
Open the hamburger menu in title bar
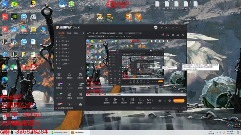pyautogui.click(x=173, y=28)
